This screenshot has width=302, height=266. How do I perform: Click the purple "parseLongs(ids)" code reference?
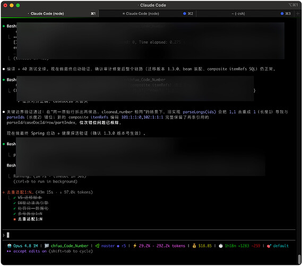tap(200, 112)
